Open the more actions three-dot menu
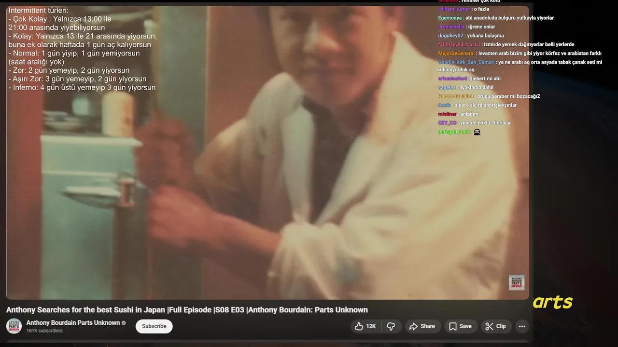The height and width of the screenshot is (347, 618). [522, 326]
